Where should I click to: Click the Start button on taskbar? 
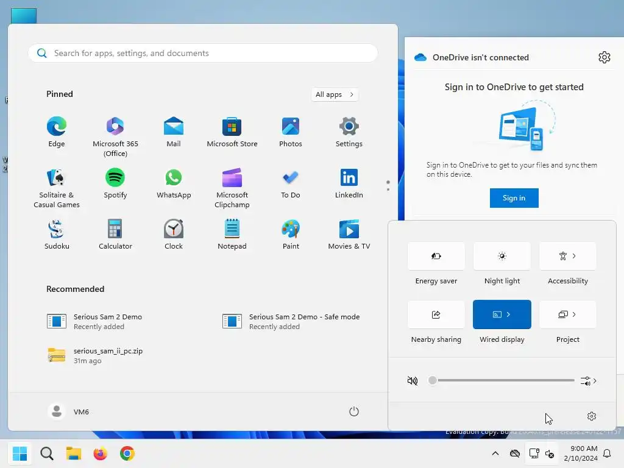(20, 453)
